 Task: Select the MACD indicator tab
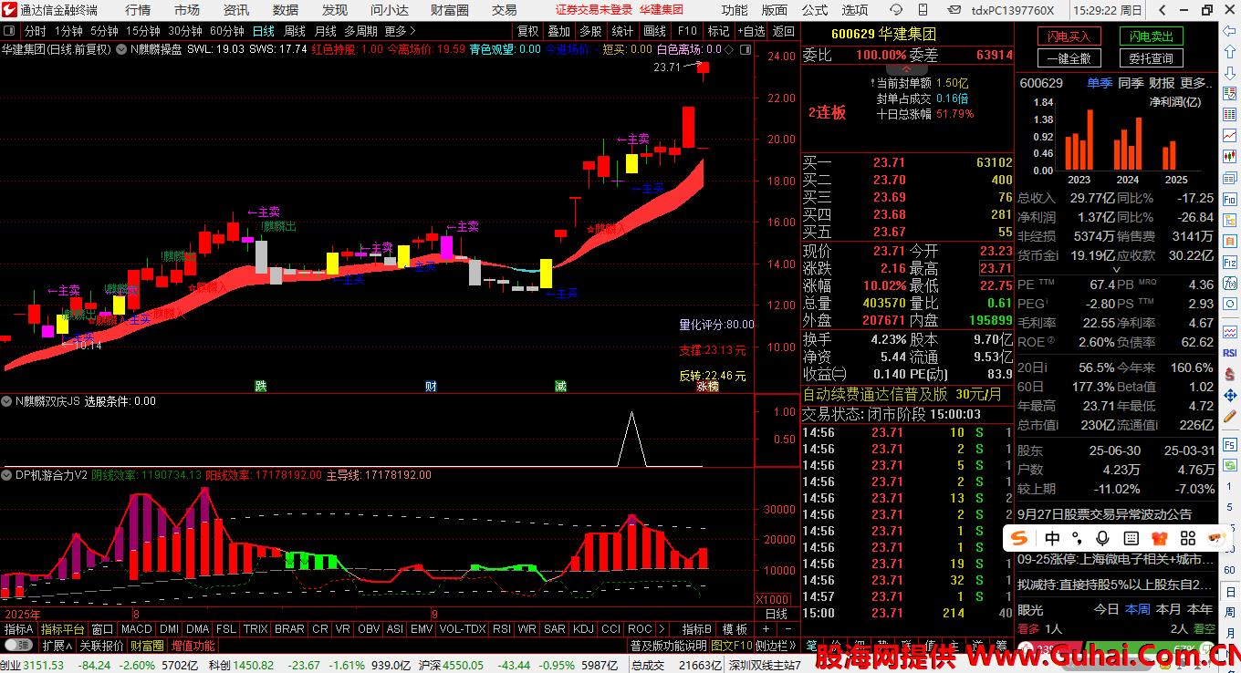[x=136, y=629]
